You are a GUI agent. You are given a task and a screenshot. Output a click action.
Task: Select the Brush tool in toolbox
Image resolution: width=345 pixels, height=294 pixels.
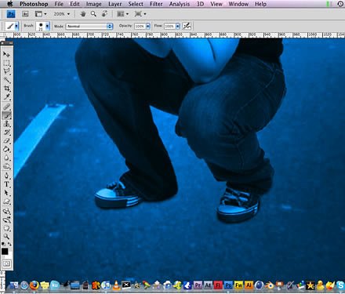tap(6, 115)
